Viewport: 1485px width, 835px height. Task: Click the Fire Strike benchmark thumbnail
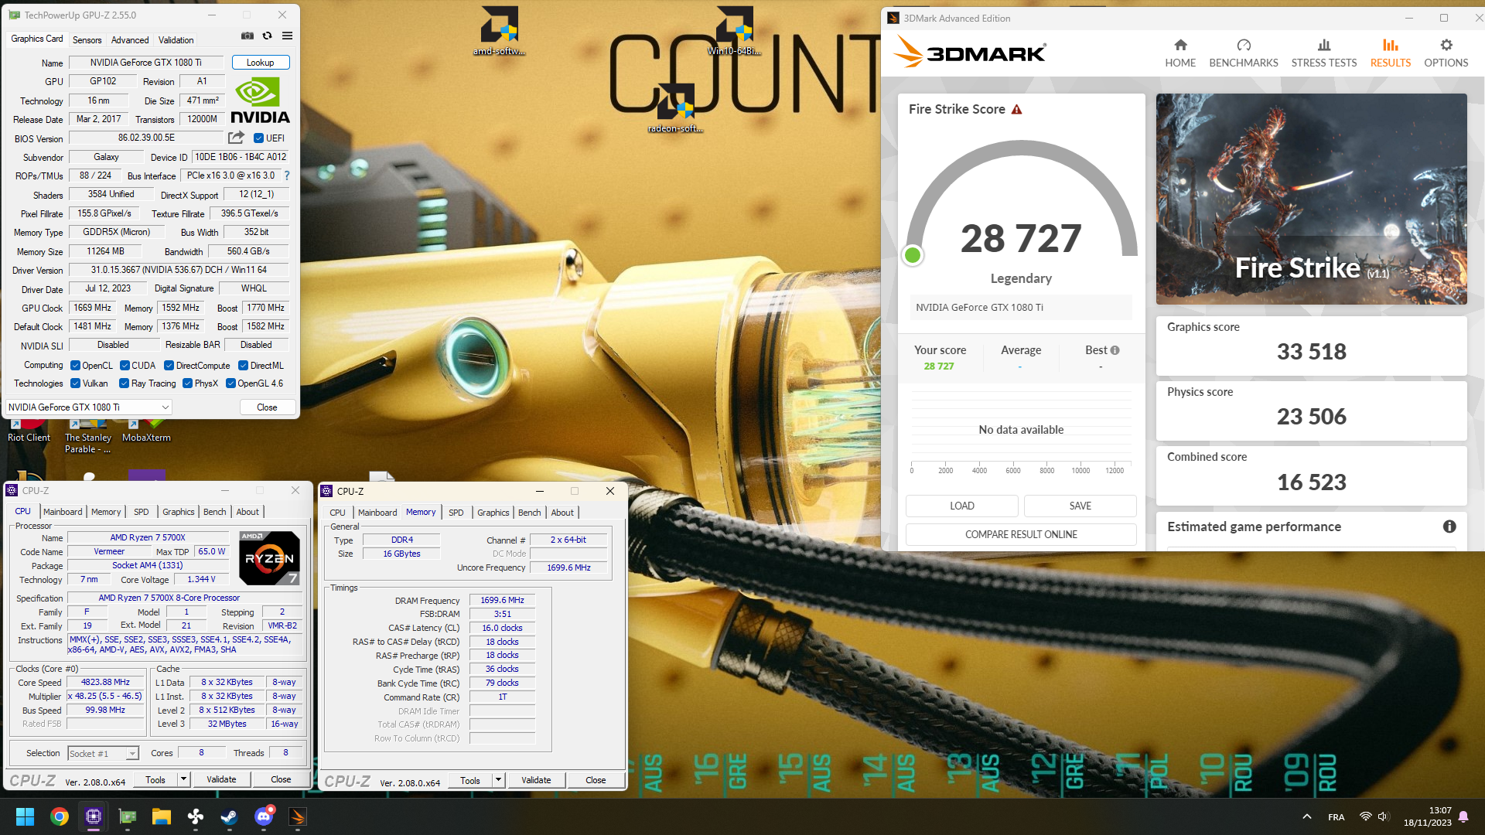[x=1312, y=199]
